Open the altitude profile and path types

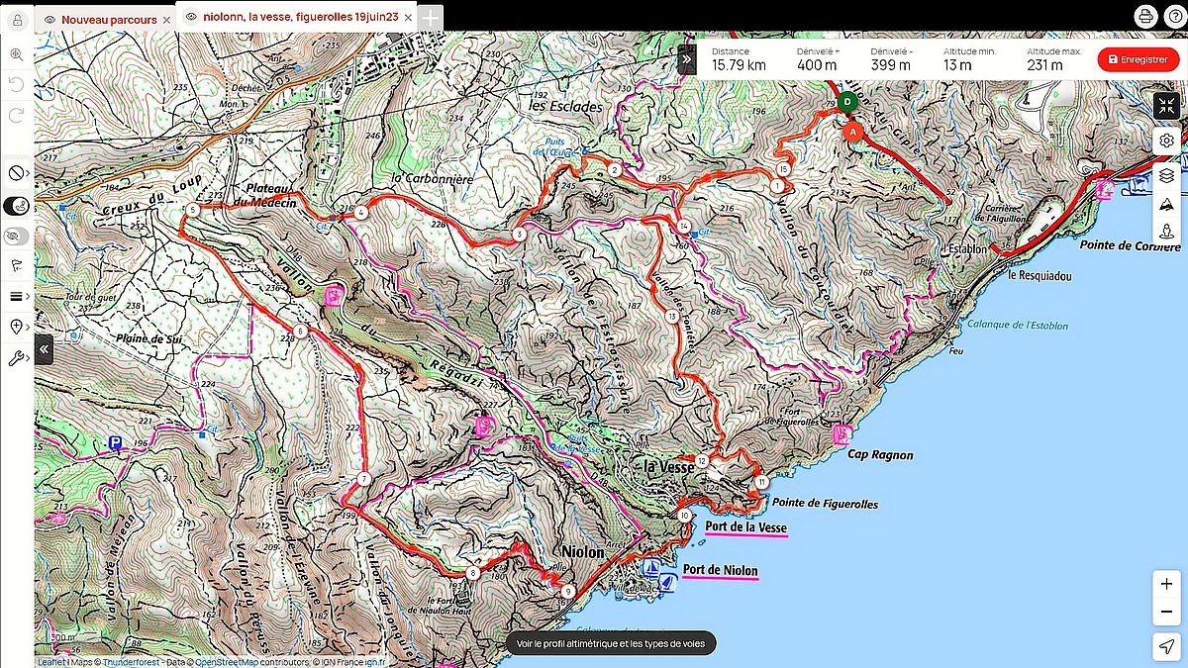click(x=609, y=643)
